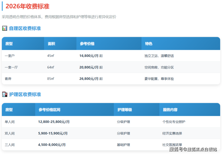Click the 护理区收费标准 section heading
The width and height of the screenshot is (222, 154).
tap(25, 94)
